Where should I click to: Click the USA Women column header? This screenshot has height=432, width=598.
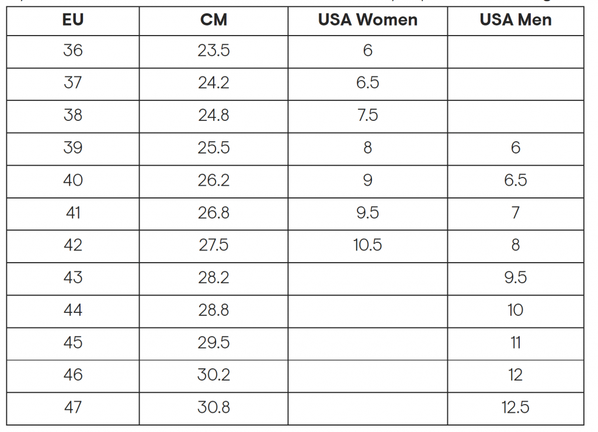pos(368,20)
